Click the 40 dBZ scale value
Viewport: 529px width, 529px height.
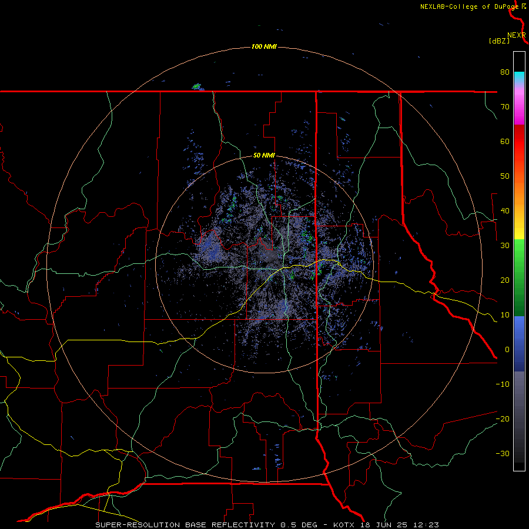[x=505, y=211]
